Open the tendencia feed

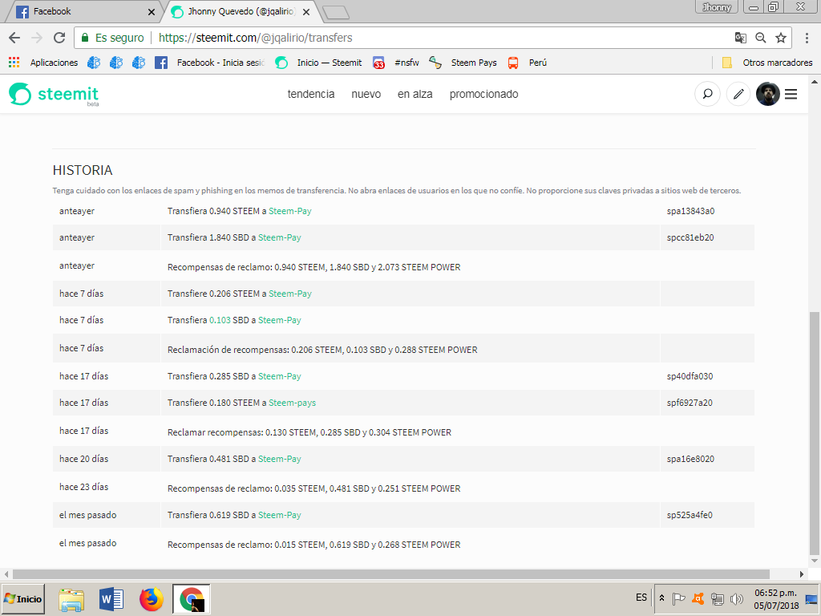[x=311, y=95]
